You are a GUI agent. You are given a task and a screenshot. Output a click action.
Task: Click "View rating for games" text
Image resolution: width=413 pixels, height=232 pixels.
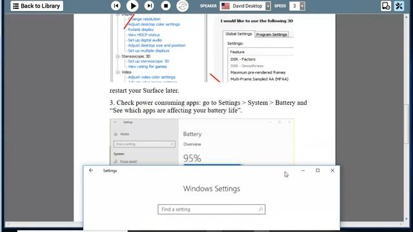point(147,66)
